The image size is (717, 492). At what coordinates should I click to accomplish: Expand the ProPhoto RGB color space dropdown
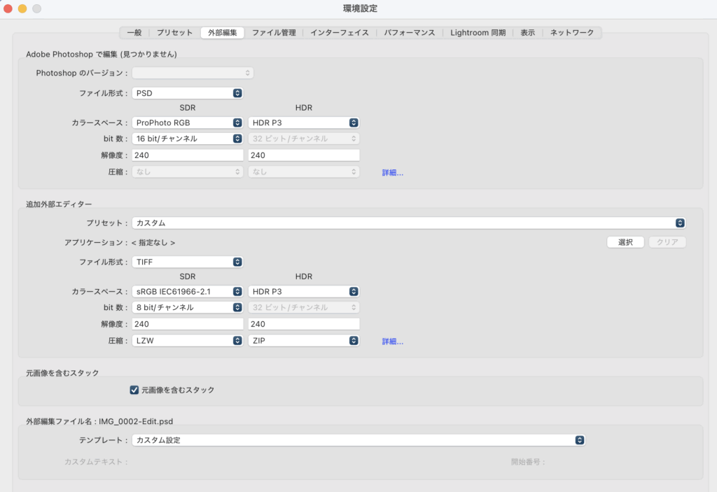(x=188, y=122)
